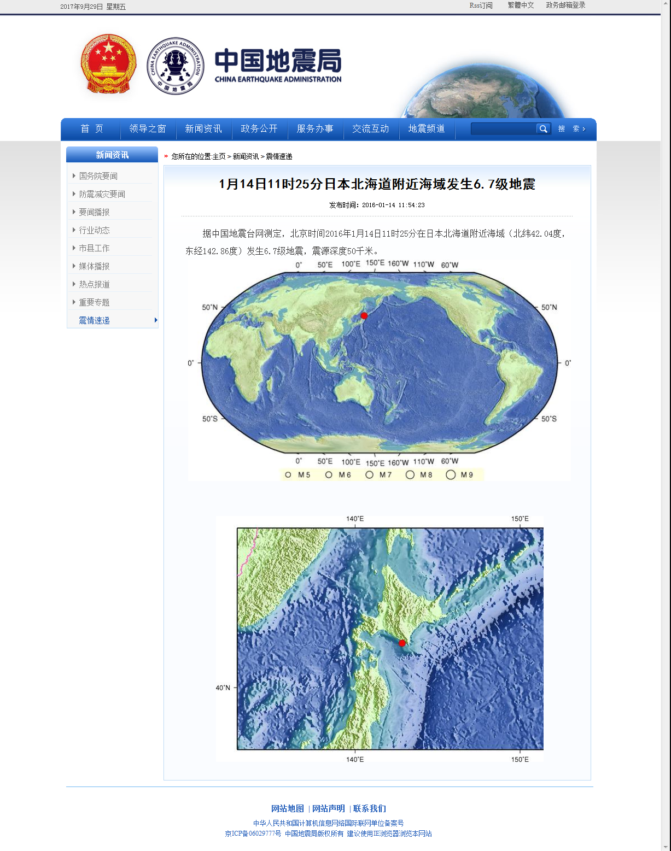Click the M9 magnitude legend circle
671x851 pixels.
450,474
